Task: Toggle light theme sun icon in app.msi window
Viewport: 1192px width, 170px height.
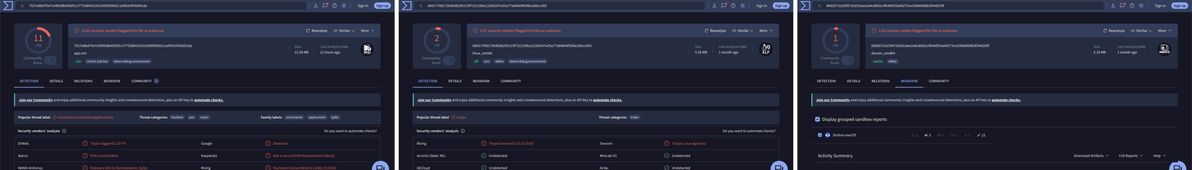Action: point(344,6)
